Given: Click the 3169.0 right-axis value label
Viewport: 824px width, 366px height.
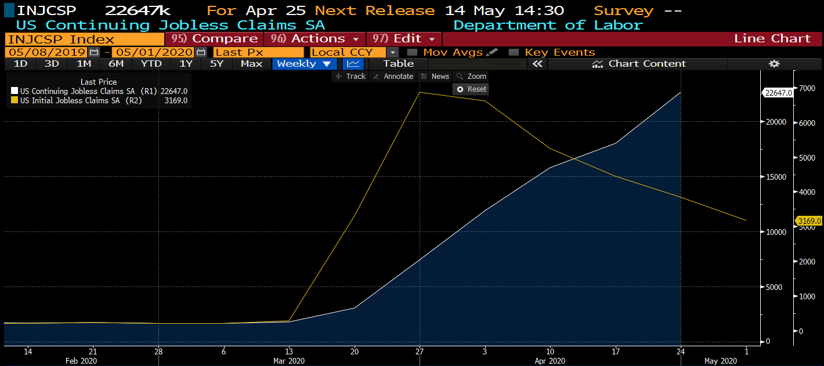Looking at the screenshot, I should point(808,221).
